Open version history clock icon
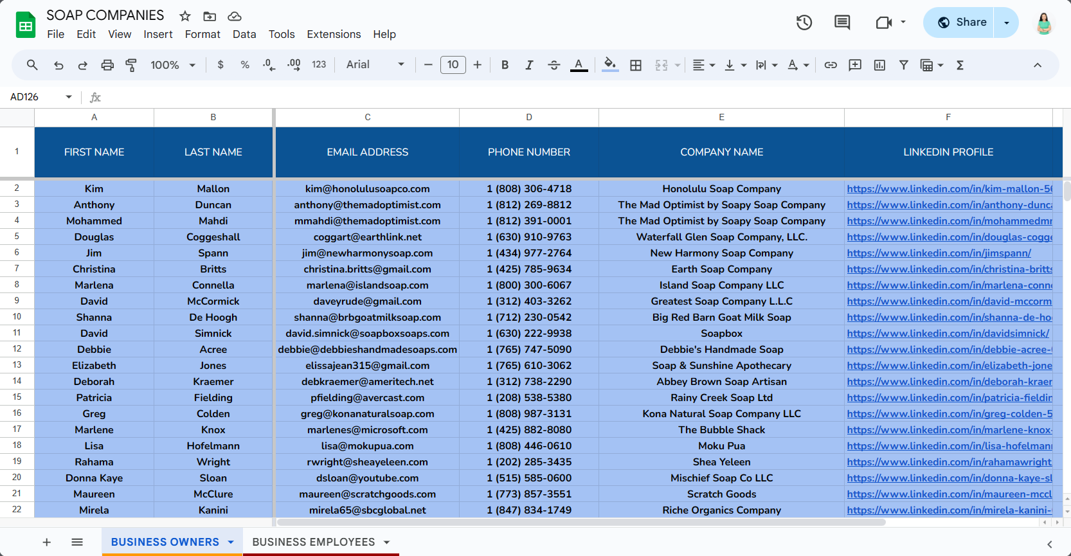Image resolution: width=1071 pixels, height=556 pixels. point(804,22)
